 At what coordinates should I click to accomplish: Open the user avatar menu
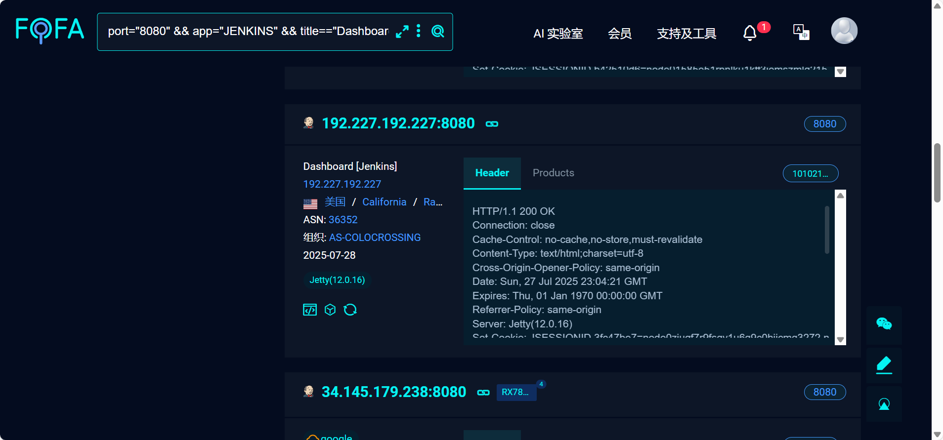pos(844,31)
